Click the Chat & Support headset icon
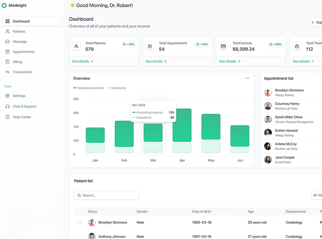The image size is (322, 239). click(8, 106)
